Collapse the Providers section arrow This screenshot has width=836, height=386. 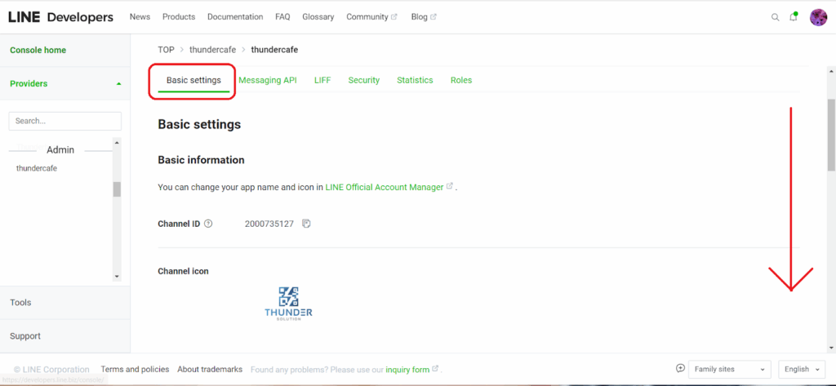[119, 84]
